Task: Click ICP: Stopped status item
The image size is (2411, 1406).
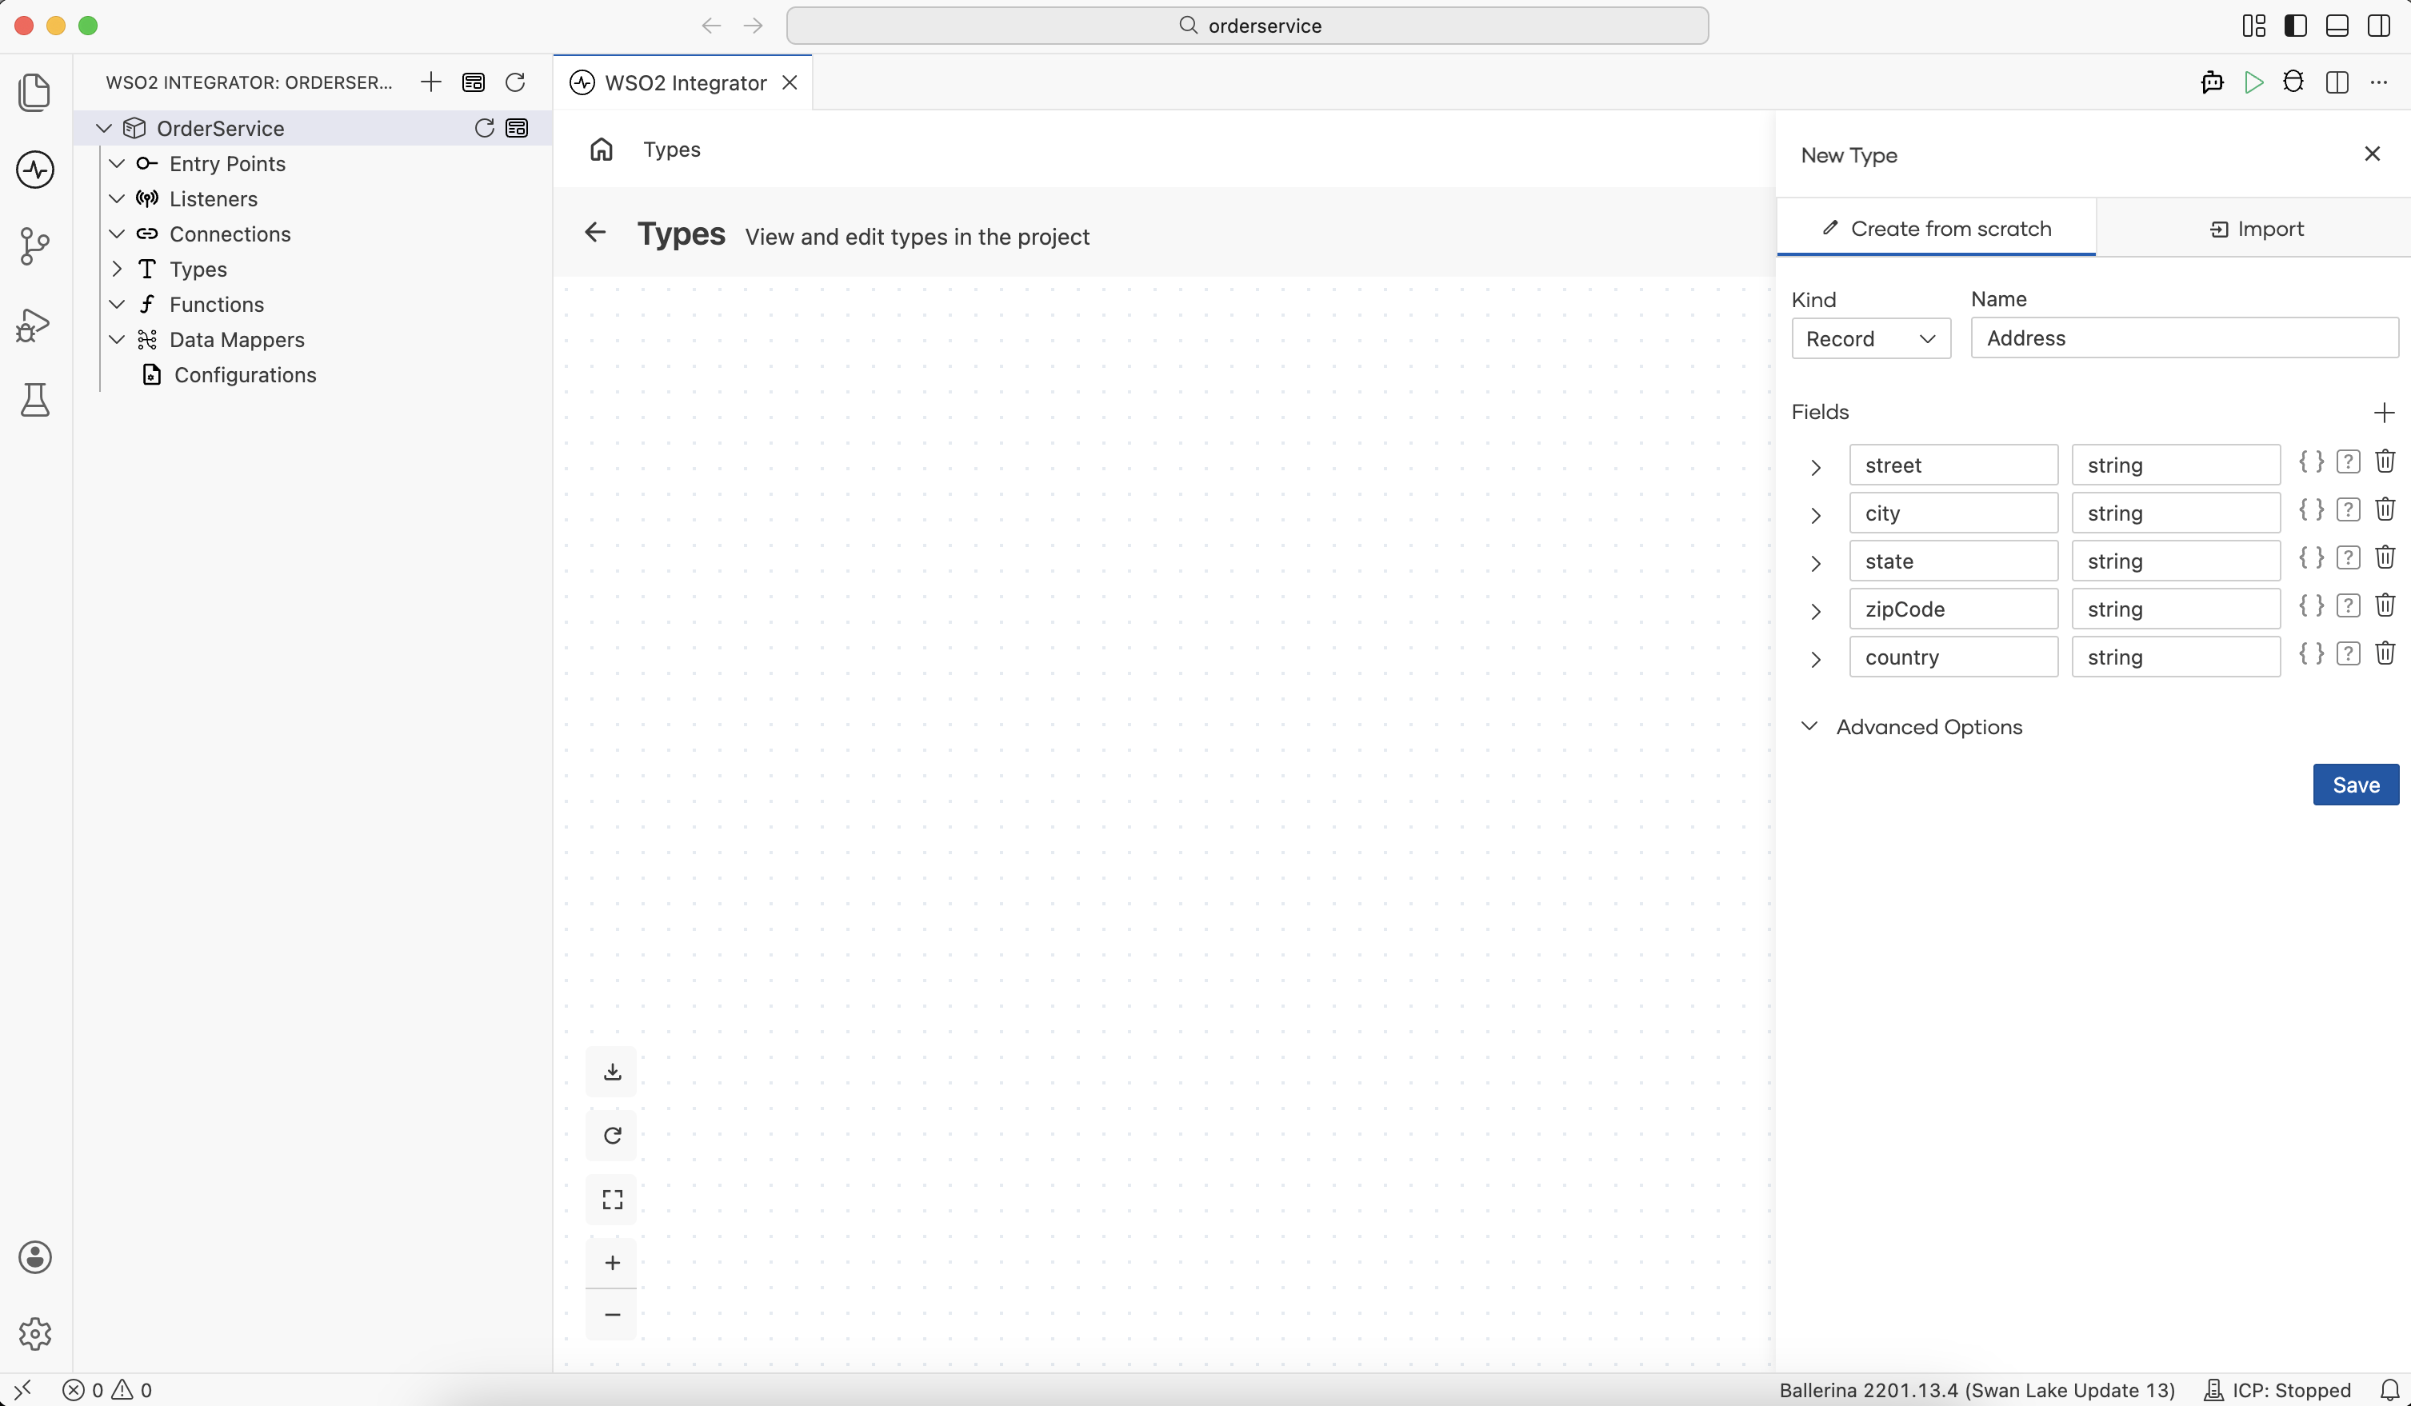Action: (2277, 1390)
